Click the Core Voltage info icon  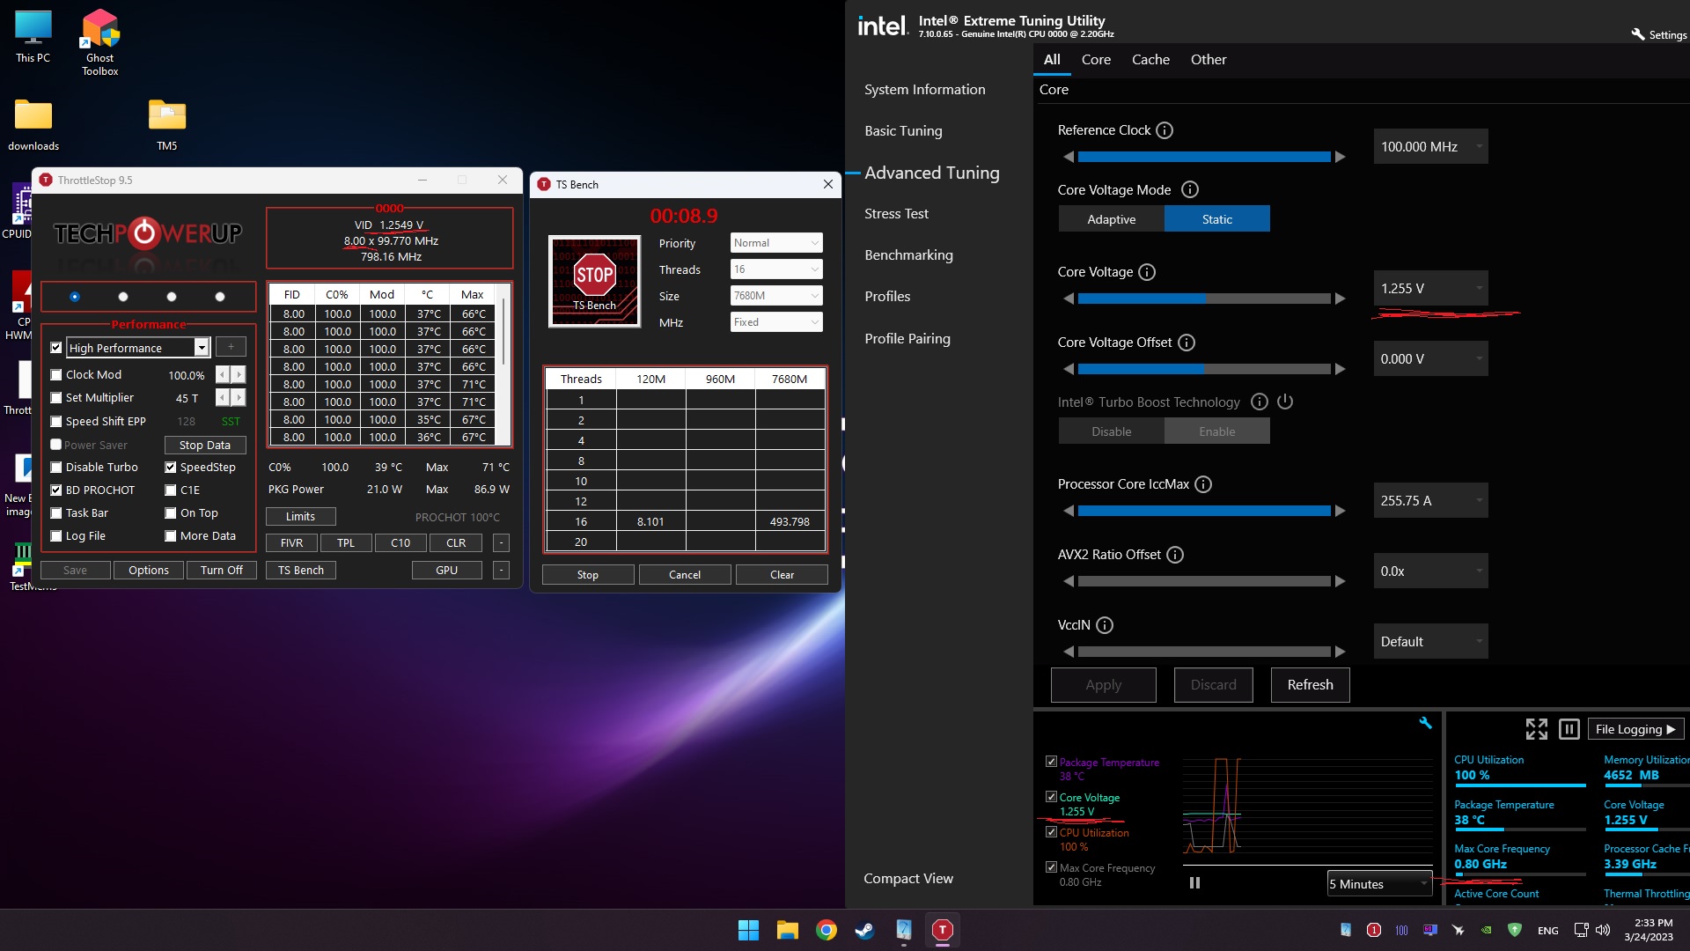click(1147, 272)
